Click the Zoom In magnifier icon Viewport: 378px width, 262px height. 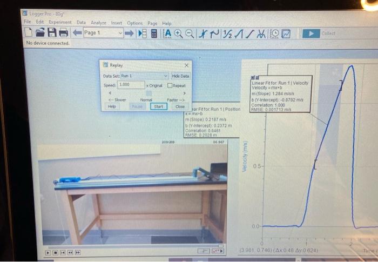178,33
